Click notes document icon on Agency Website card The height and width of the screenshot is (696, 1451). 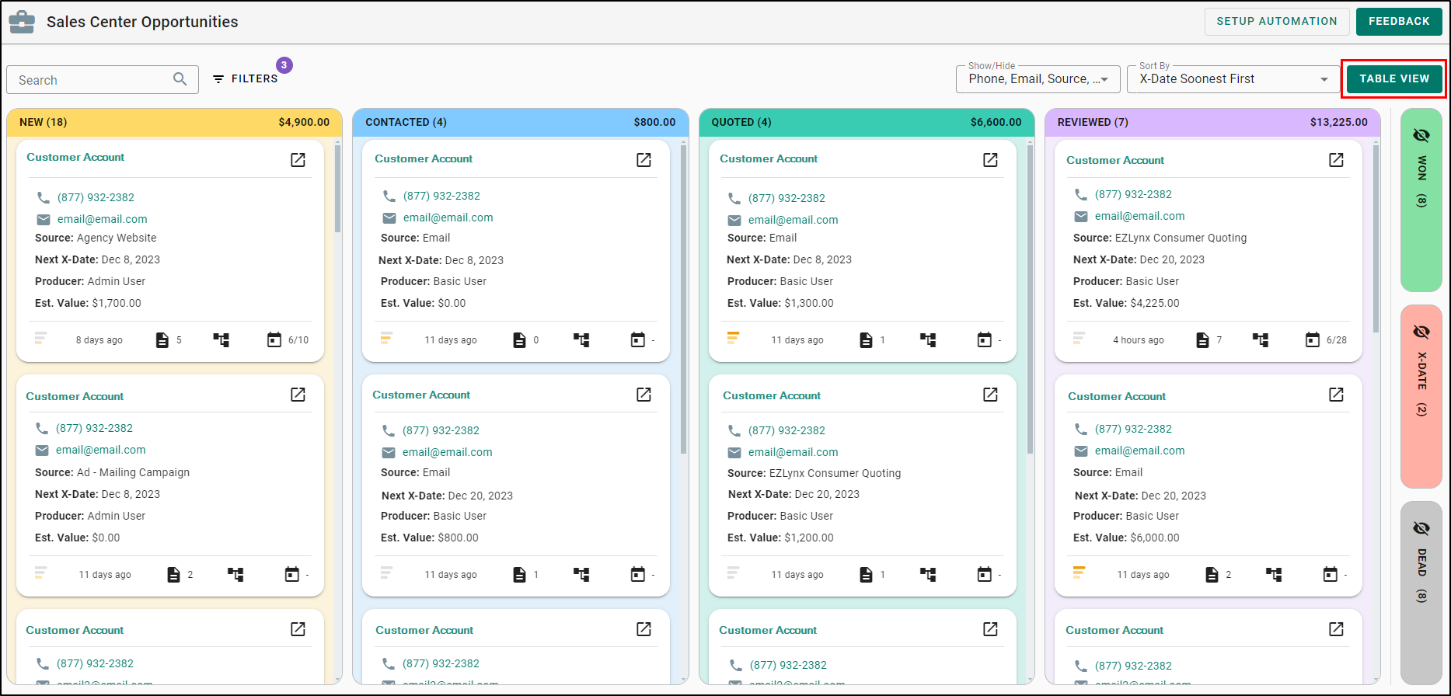coord(162,340)
